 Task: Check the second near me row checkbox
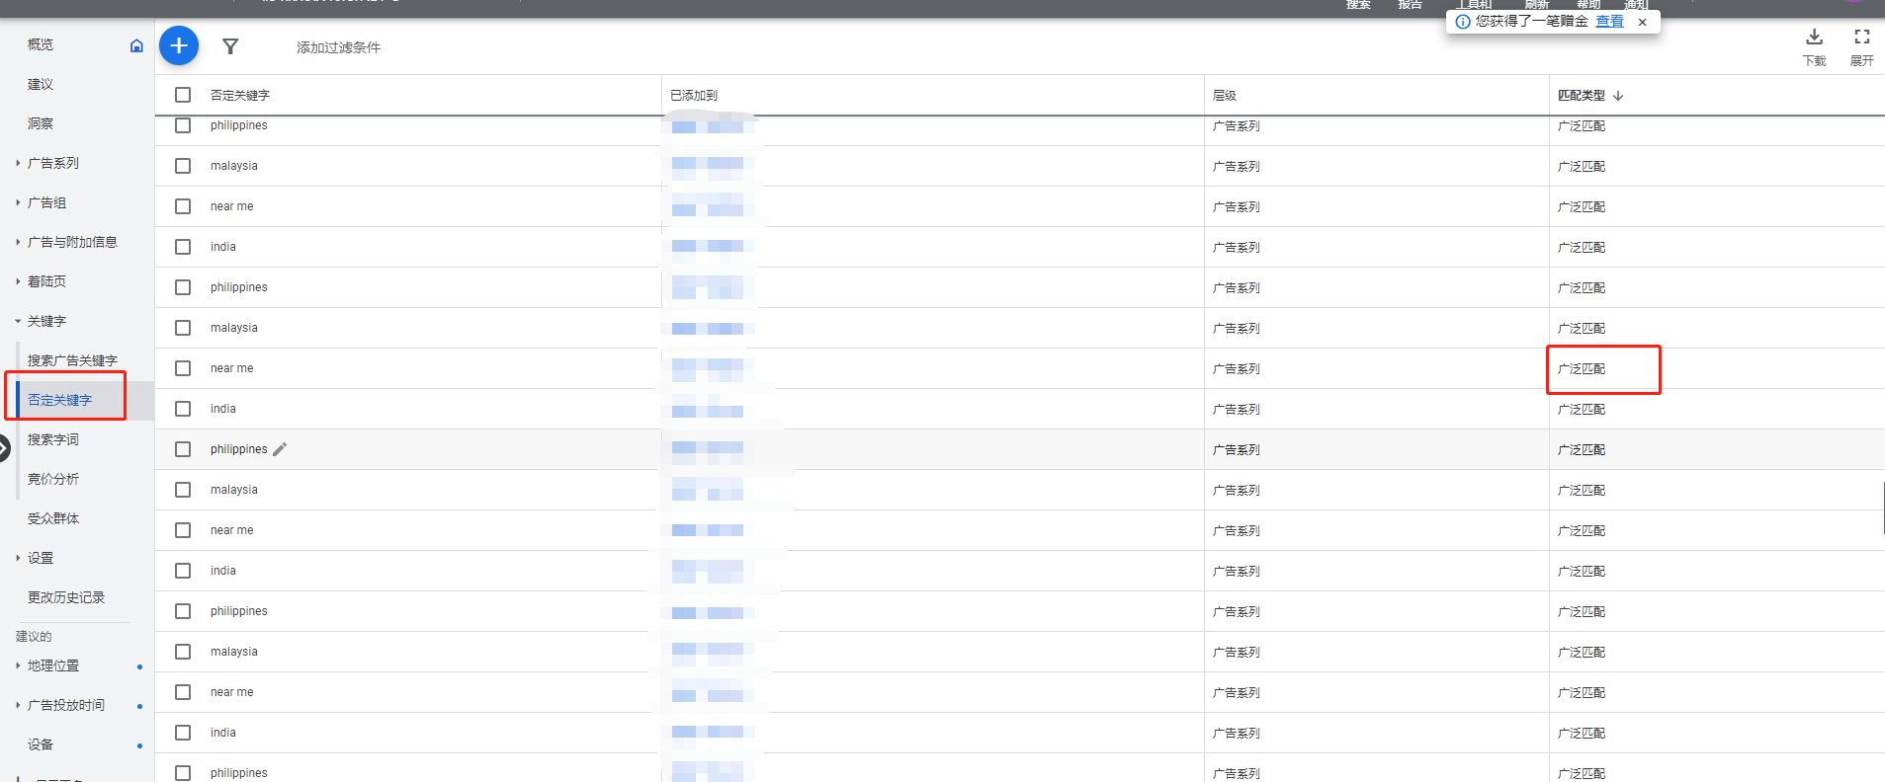(x=183, y=368)
